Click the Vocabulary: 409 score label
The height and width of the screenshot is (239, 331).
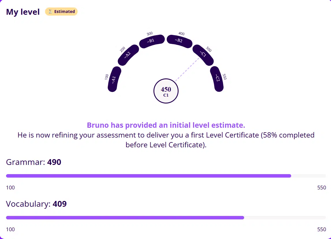click(x=36, y=204)
